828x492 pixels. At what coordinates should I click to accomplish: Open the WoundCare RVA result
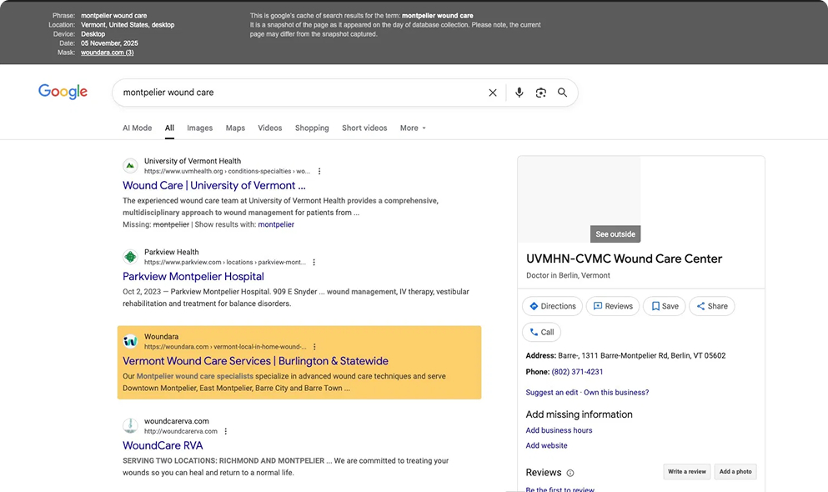pyautogui.click(x=163, y=445)
